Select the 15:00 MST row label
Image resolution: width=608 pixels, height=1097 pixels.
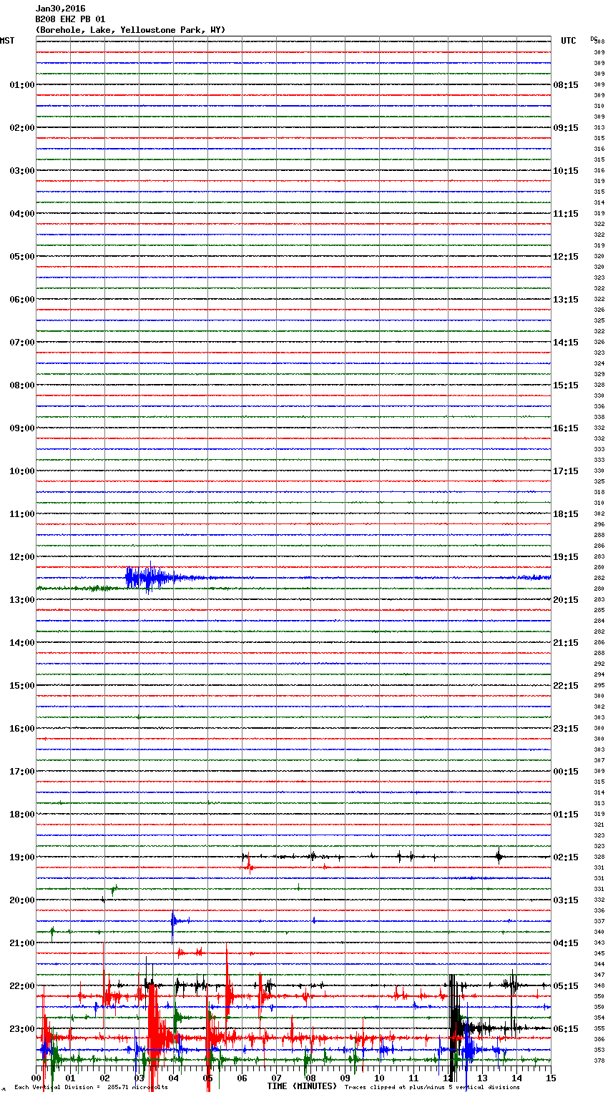tap(21, 686)
